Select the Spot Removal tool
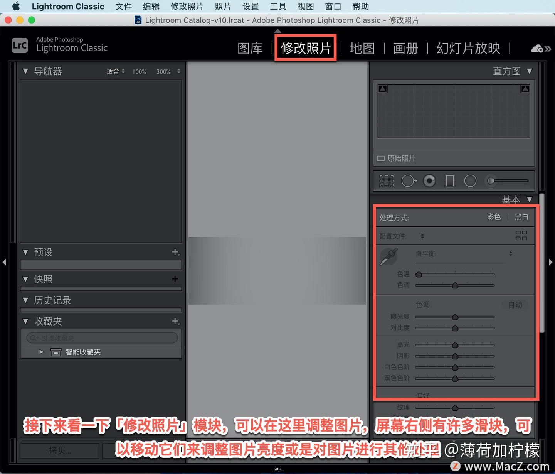The height and width of the screenshot is (474, 555). (409, 180)
